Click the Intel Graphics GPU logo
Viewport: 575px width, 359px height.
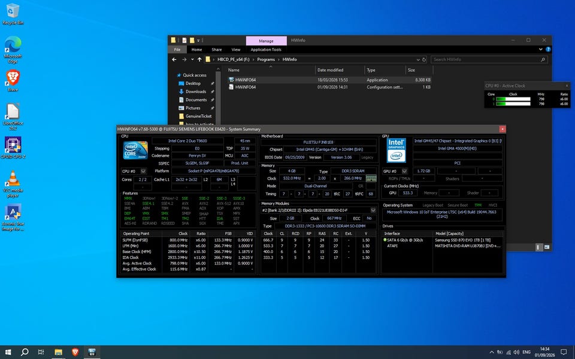click(x=396, y=150)
